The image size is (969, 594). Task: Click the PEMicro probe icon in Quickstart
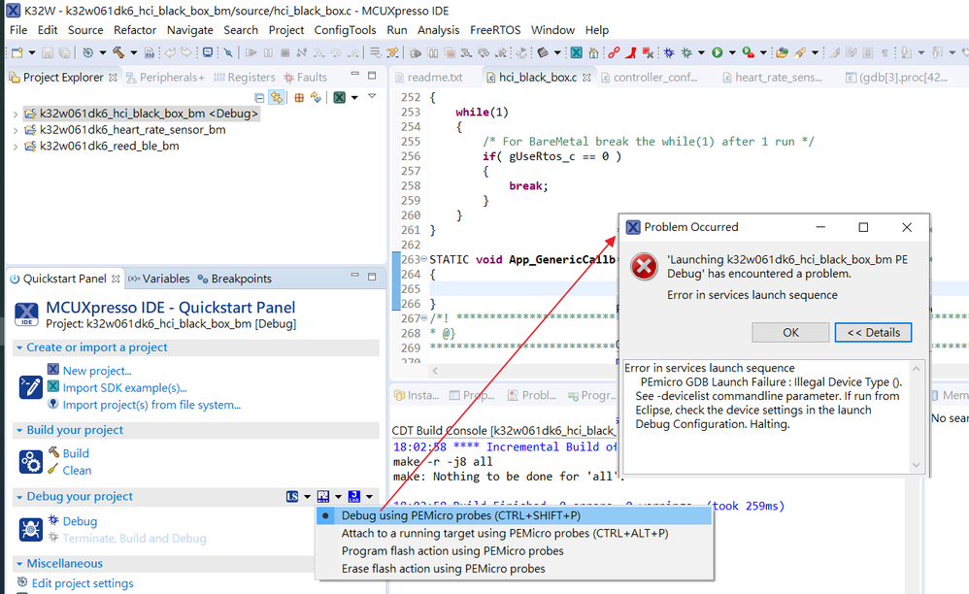point(323,496)
